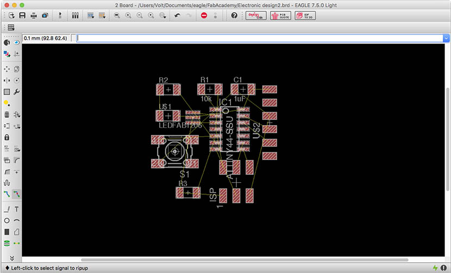Select the Text tool

[x=17, y=209]
